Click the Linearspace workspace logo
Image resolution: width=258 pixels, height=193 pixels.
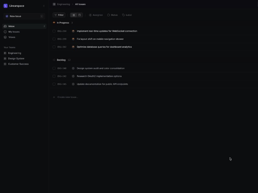tap(6, 6)
